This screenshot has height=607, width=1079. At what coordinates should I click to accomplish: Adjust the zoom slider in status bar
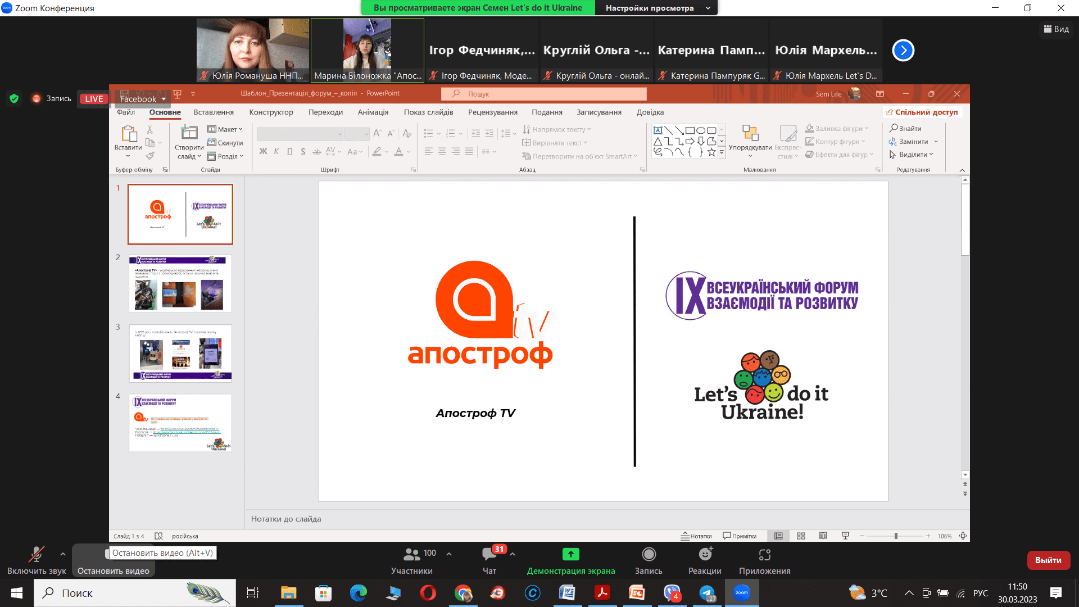pyautogui.click(x=896, y=536)
